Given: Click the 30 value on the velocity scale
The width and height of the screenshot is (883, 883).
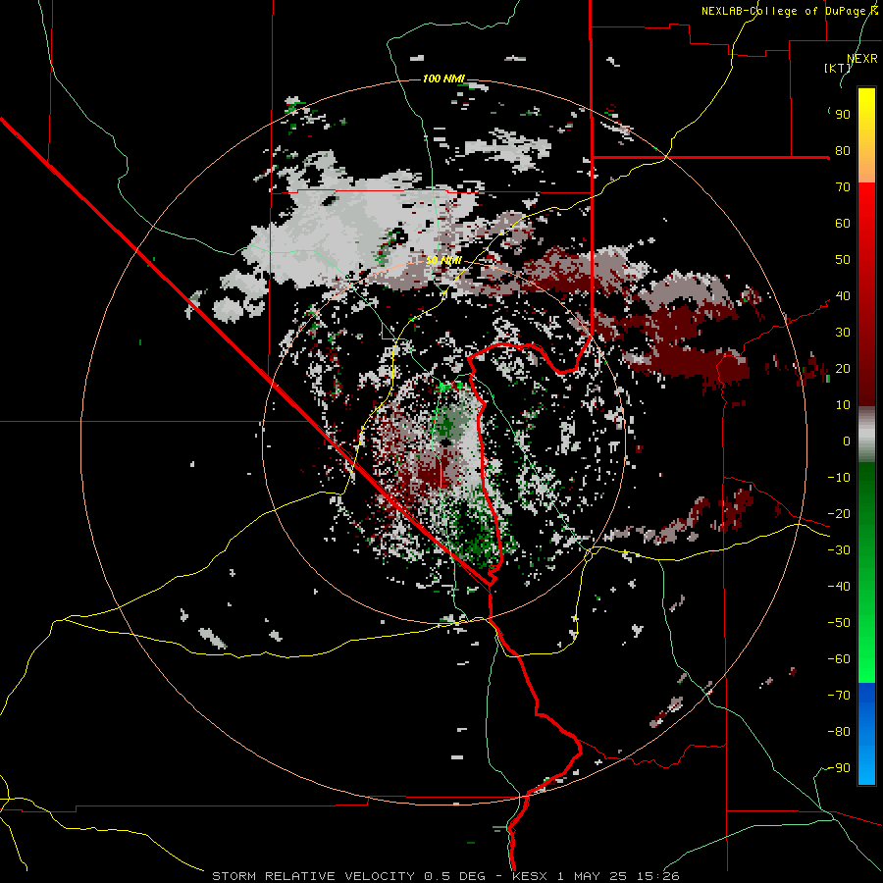Looking at the screenshot, I should pos(843,333).
